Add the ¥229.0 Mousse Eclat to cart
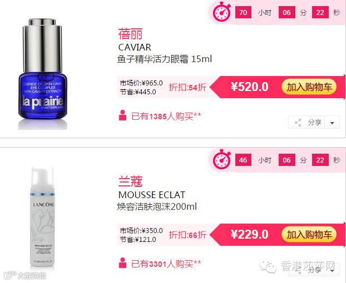 pyautogui.click(x=309, y=235)
